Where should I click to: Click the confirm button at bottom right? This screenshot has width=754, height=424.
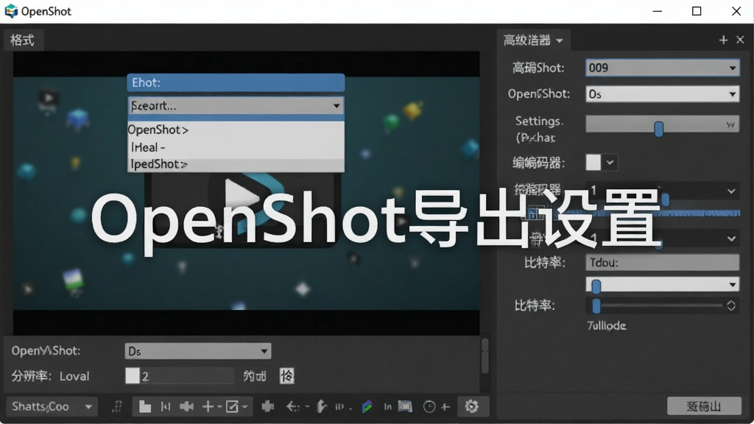pos(704,406)
